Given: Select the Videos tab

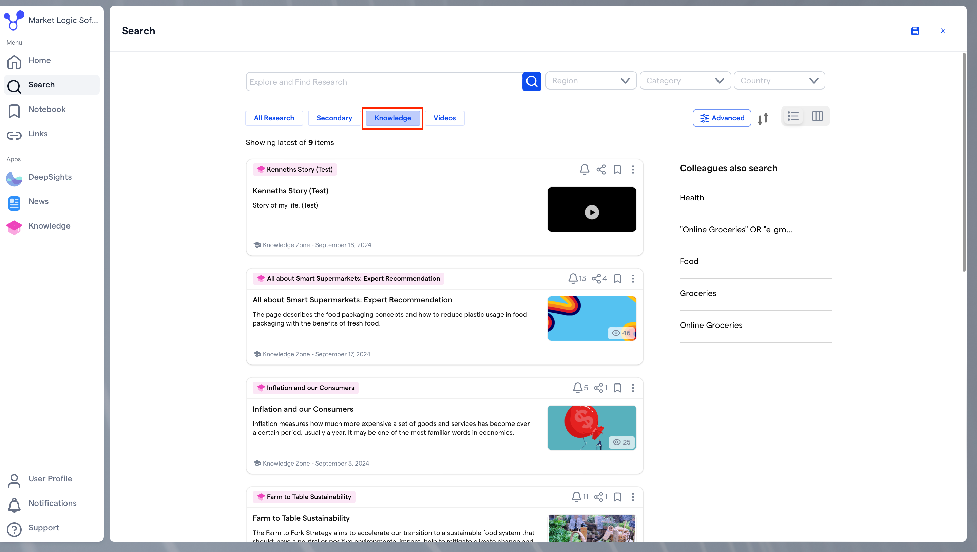Looking at the screenshot, I should point(444,118).
